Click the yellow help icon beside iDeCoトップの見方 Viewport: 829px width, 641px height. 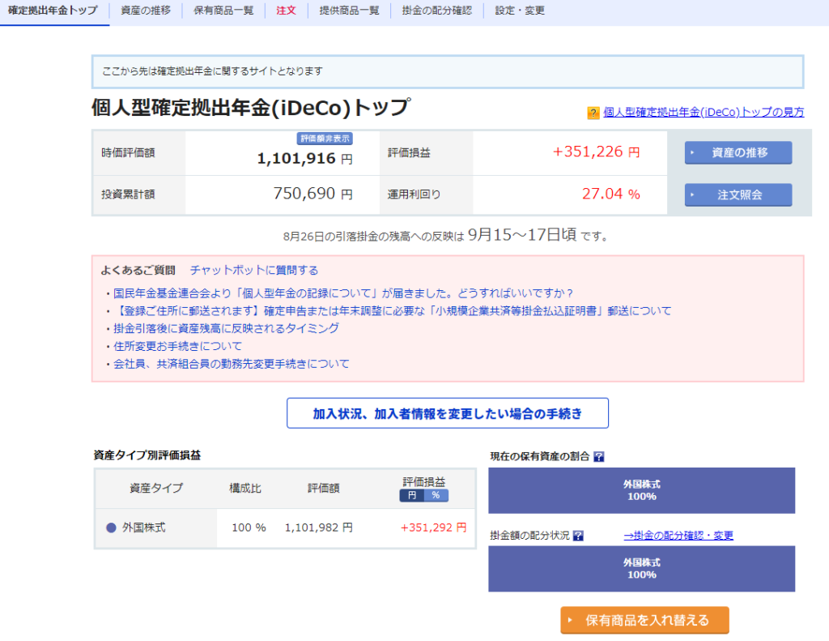pos(593,113)
